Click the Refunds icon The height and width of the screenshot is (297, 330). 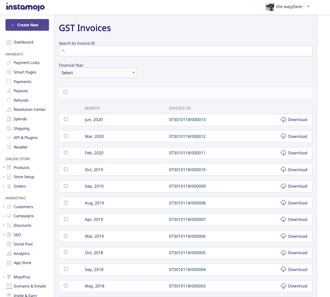coord(9,100)
